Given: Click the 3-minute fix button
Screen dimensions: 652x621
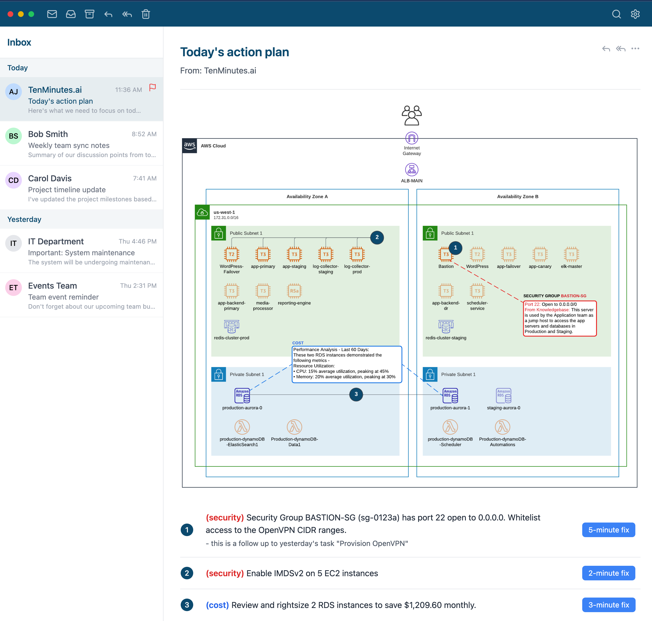Looking at the screenshot, I should [608, 605].
